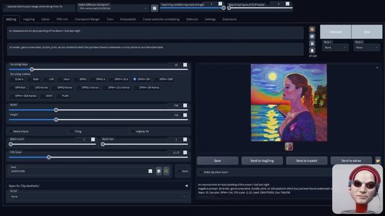The height and width of the screenshot is (216, 385).
Task: Click the CFG Scale slider handle
Action: [49, 157]
